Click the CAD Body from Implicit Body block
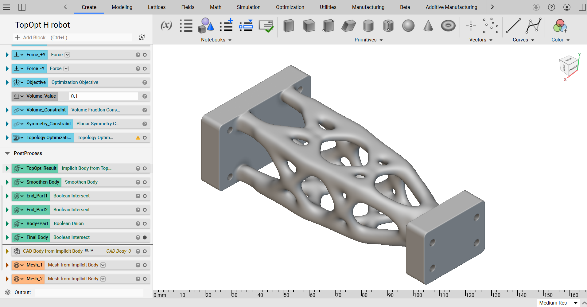This screenshot has height=307, width=587. [x=53, y=251]
